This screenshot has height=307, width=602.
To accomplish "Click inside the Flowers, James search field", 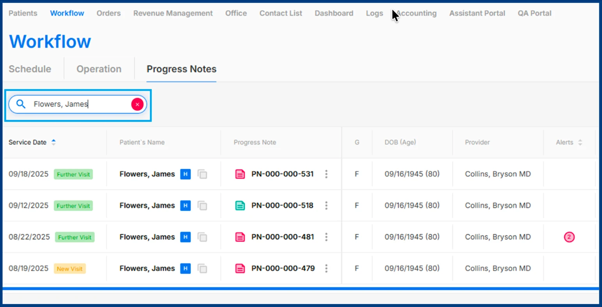I will (78, 104).
